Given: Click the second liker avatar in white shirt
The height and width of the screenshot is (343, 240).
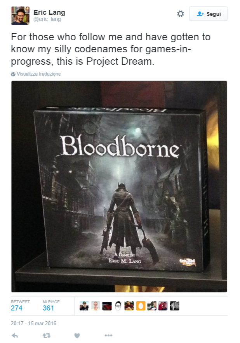Looking at the screenshot, I should (96, 306).
